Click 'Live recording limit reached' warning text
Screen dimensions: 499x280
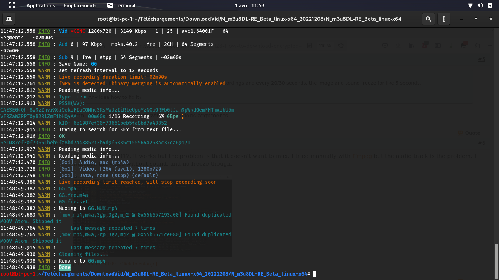pos(138,182)
